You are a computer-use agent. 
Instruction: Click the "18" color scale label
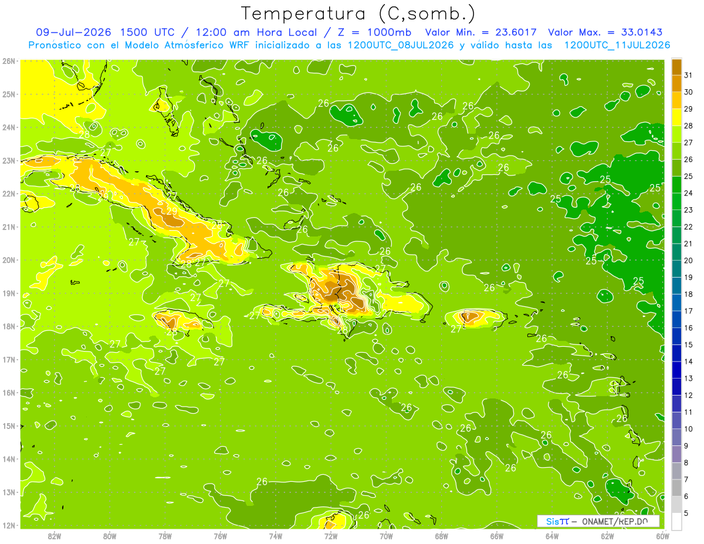click(x=688, y=294)
